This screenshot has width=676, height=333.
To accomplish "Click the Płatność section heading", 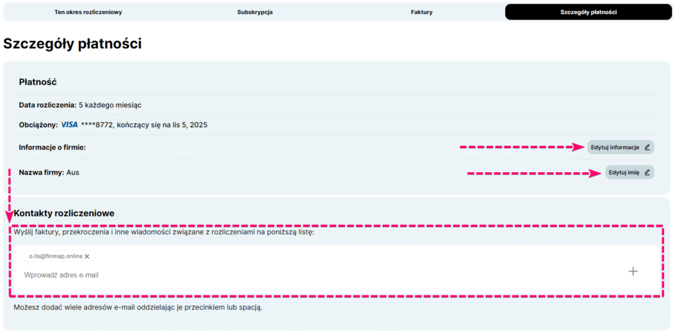I will pos(38,82).
